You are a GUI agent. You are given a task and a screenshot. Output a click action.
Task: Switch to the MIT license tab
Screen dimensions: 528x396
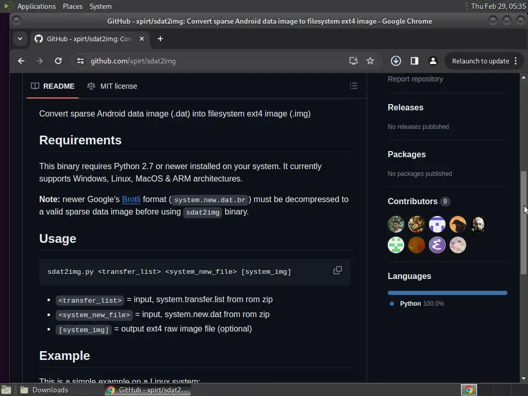coord(112,86)
